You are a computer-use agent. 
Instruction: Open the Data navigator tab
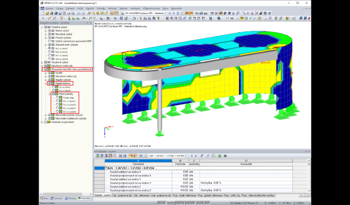click(x=44, y=198)
